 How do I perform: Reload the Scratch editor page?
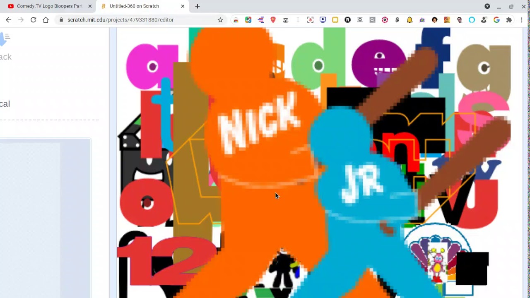click(x=34, y=20)
